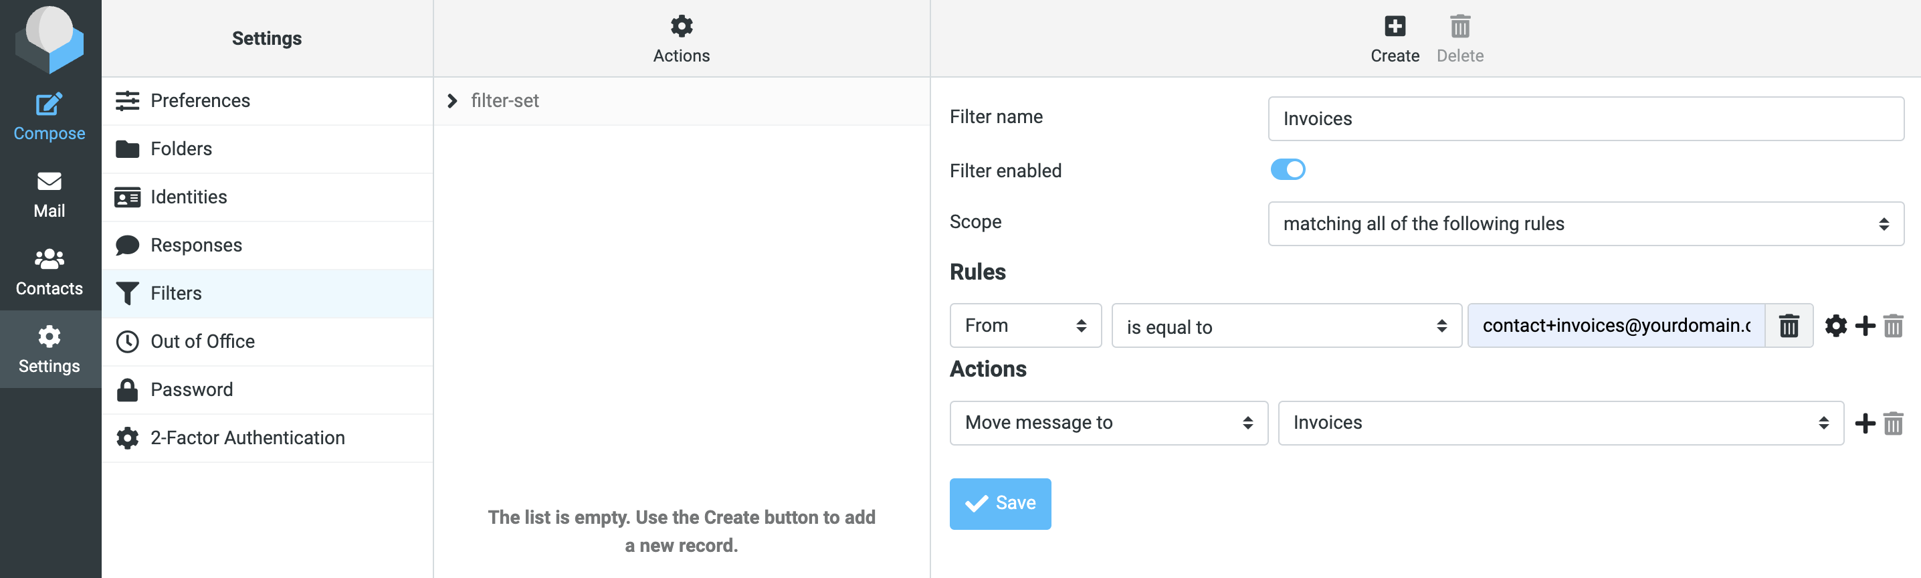Add another rule with the plus icon
The height and width of the screenshot is (578, 1921).
click(1864, 326)
